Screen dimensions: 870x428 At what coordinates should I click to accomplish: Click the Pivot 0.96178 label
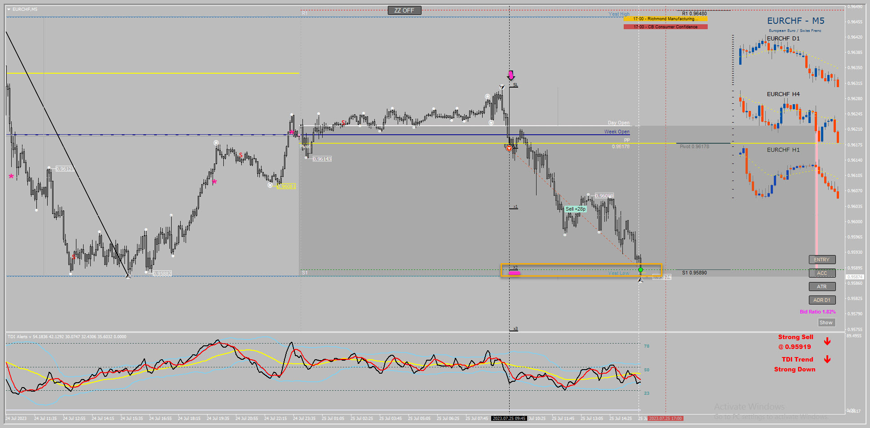click(x=694, y=146)
